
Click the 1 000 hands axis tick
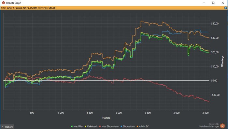point(61,113)
